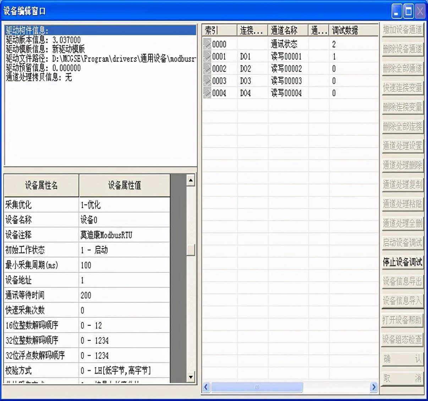Click the 停止设备调试 button
Screen dimensions: 428x401
(402, 262)
